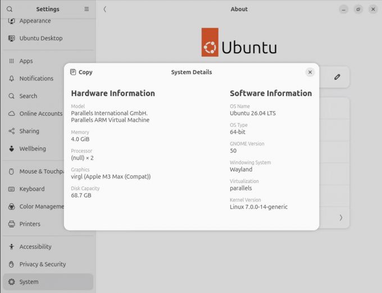Click the Sharing icon
Screen dimensions: 382x293
11,131
